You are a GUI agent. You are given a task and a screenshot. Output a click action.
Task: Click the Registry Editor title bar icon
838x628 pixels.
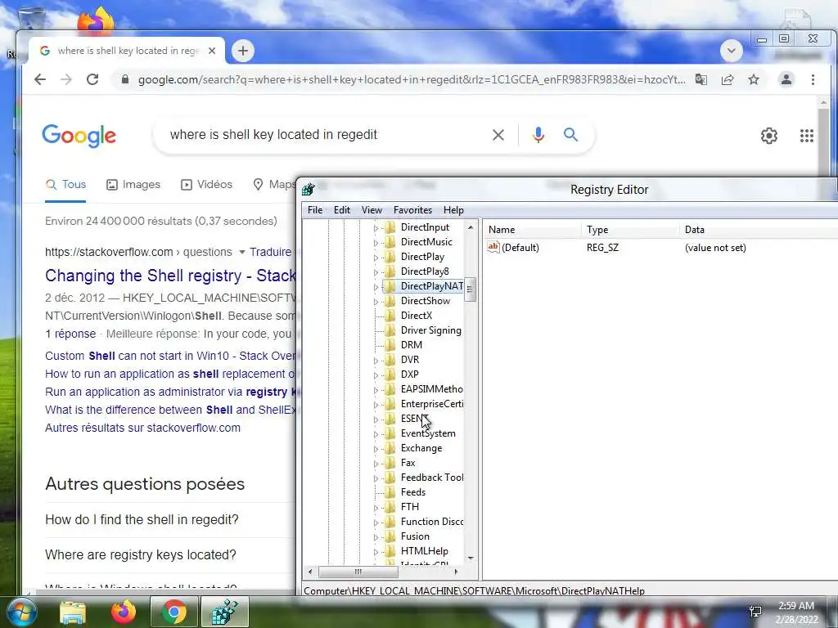click(x=309, y=189)
